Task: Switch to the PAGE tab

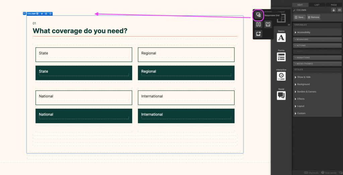Action: (x=334, y=5)
